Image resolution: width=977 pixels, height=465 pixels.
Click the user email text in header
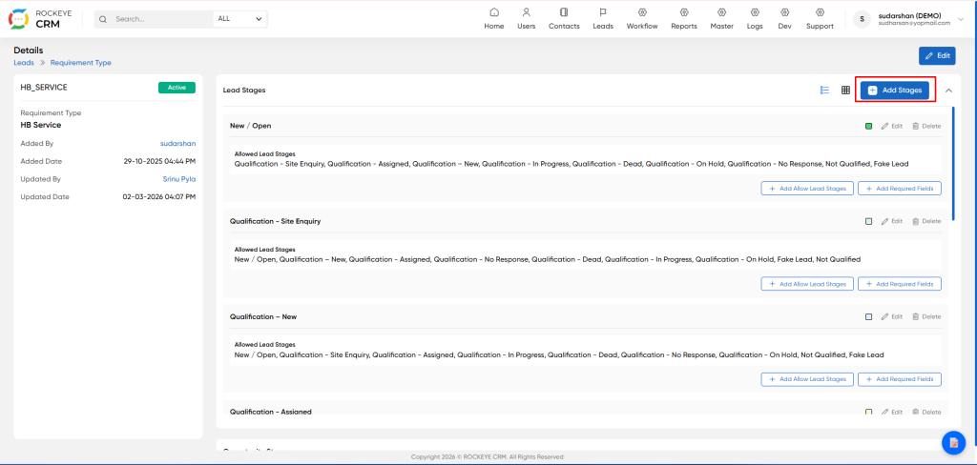click(914, 23)
